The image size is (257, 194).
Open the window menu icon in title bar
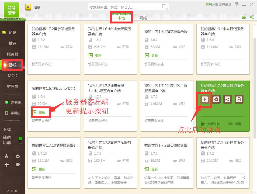237,4
